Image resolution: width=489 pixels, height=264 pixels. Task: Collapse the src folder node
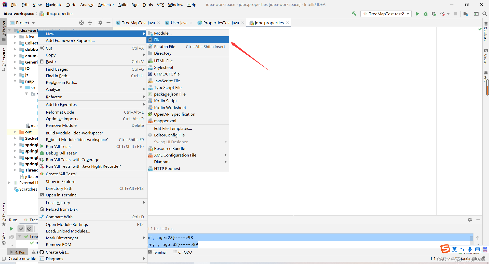pyautogui.click(x=21, y=87)
